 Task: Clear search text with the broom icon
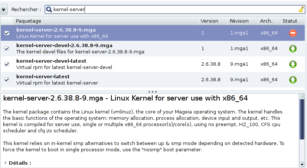click(x=301, y=9)
